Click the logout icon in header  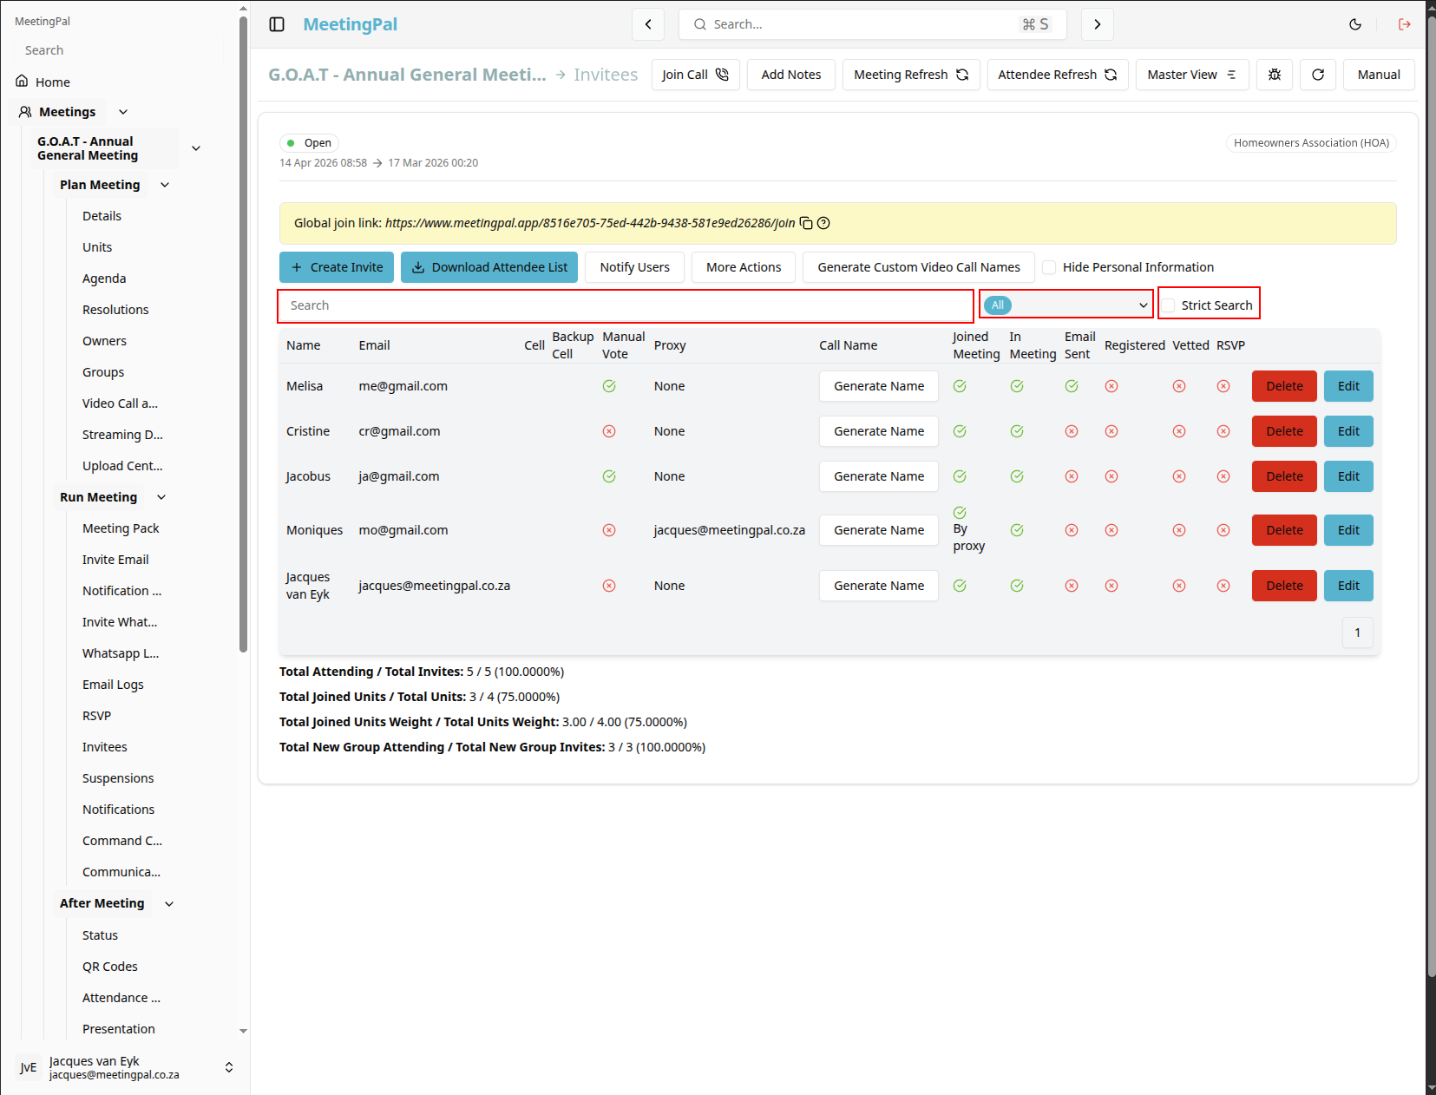tap(1405, 24)
